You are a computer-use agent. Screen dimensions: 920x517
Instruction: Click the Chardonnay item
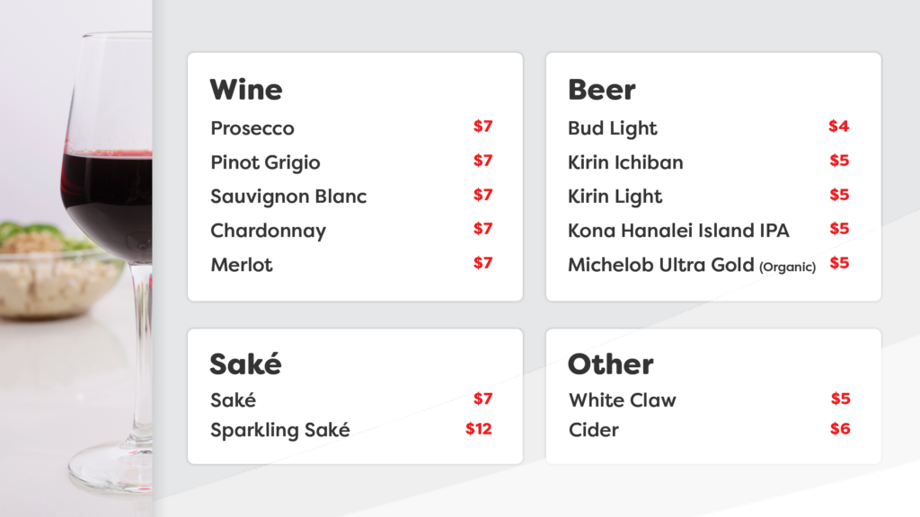coord(268,231)
